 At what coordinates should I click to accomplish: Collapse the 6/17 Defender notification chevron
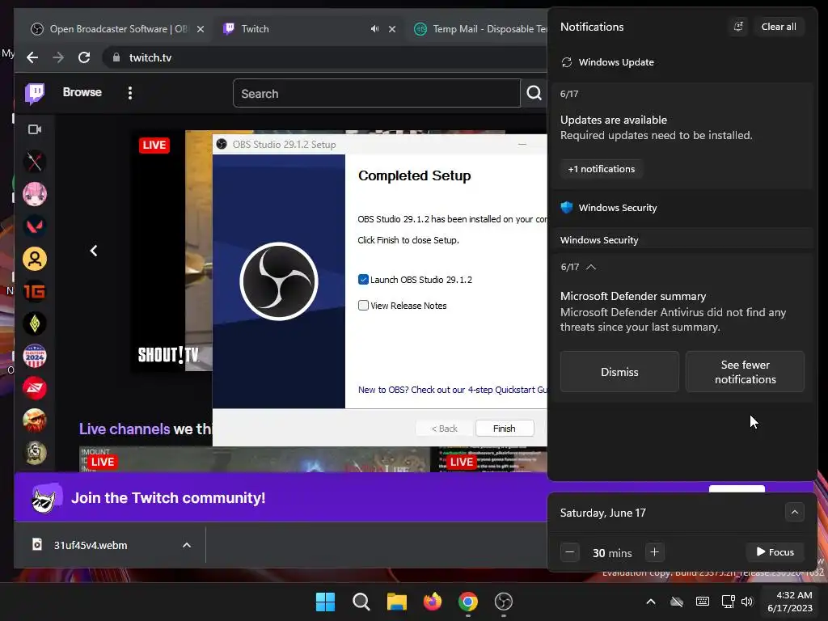[591, 267]
